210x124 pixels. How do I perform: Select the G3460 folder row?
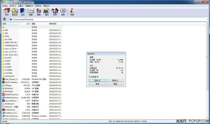(32, 64)
